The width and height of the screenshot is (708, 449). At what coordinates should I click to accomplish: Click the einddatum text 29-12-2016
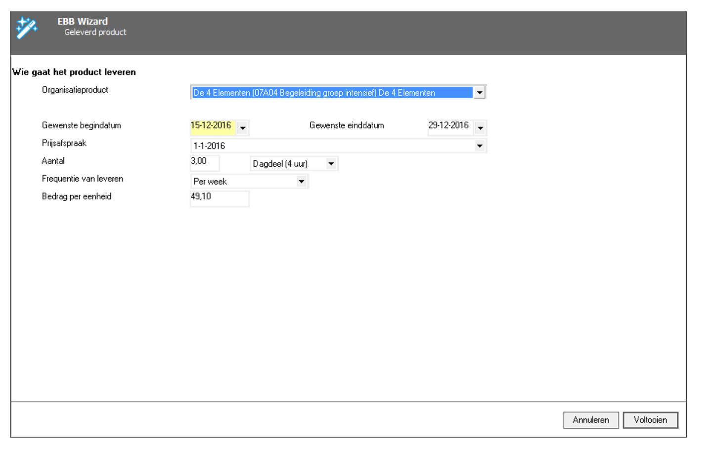click(x=448, y=126)
